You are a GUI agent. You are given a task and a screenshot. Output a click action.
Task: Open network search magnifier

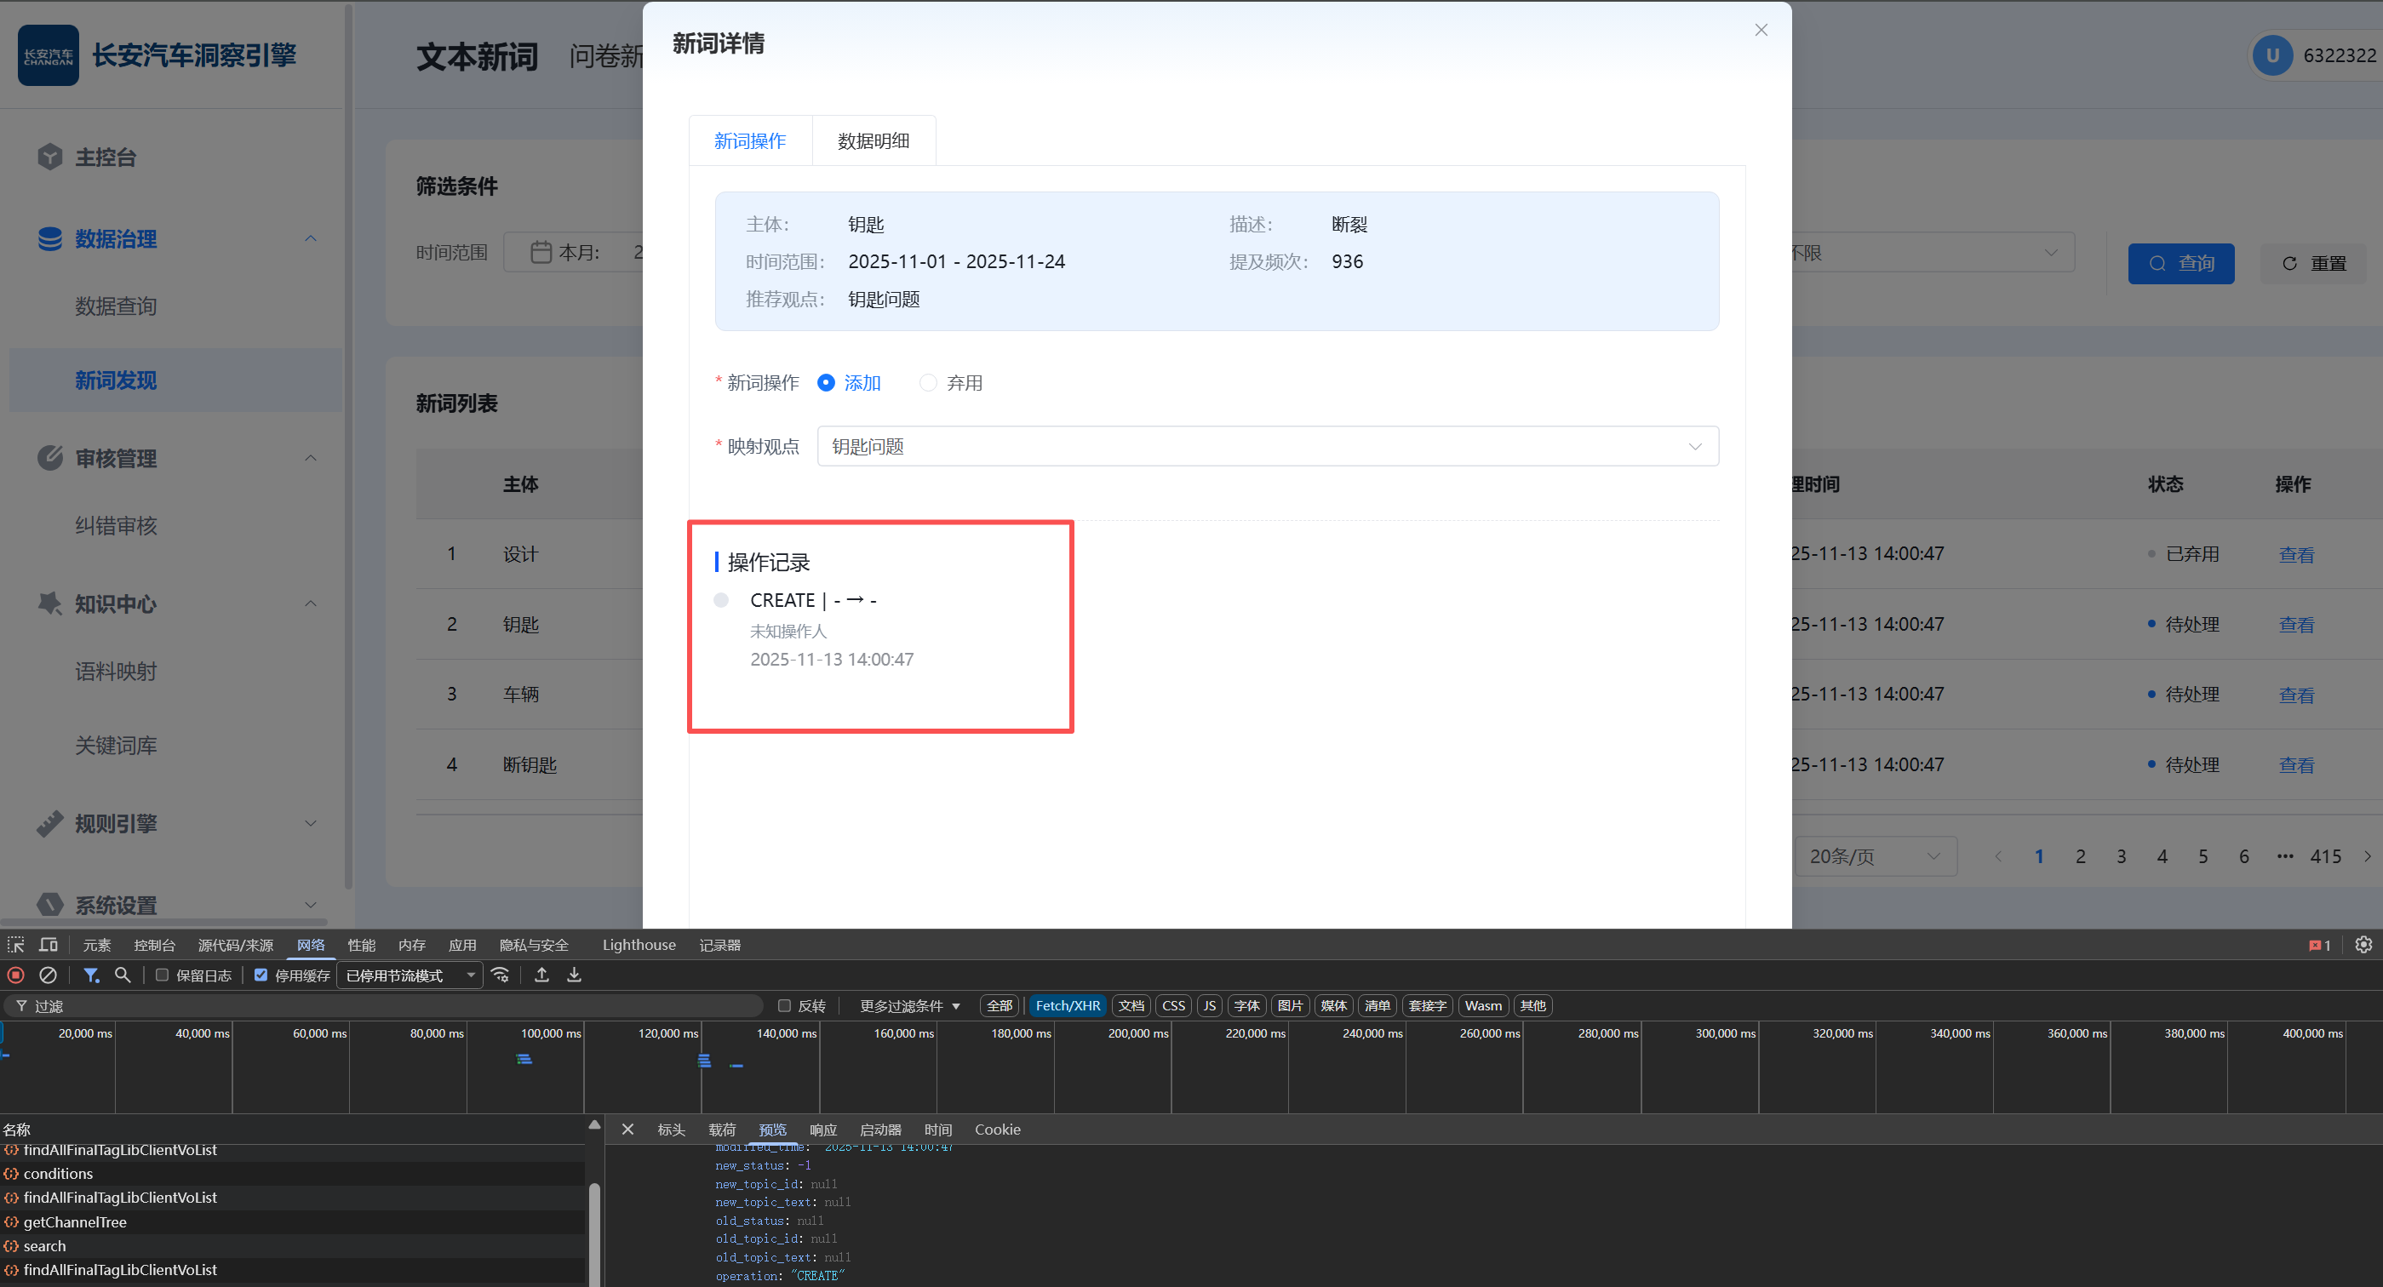pyautogui.click(x=122, y=975)
